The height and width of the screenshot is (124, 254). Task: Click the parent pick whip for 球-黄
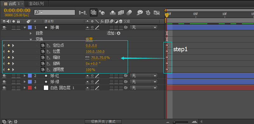coord(125,27)
